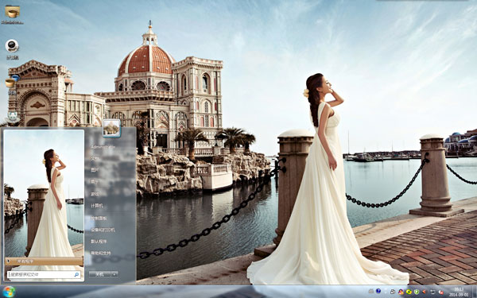Open Administrator user folder link
This screenshot has height=298, width=477.
(103, 146)
